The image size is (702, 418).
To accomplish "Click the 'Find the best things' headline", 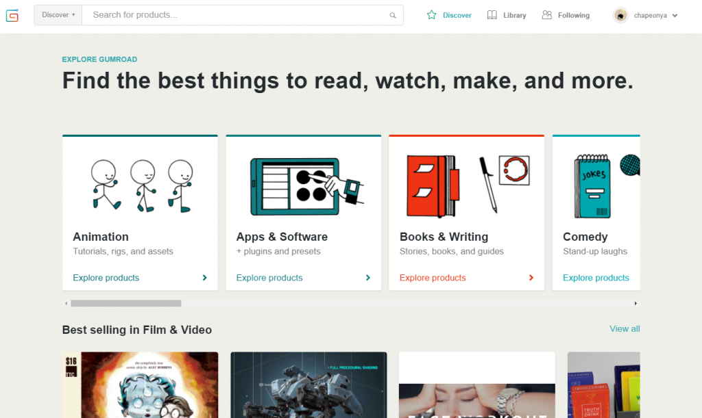I will (348, 81).
